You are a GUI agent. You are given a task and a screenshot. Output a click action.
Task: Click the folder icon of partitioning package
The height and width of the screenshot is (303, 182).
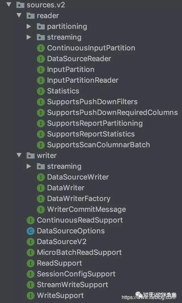coord(41,26)
